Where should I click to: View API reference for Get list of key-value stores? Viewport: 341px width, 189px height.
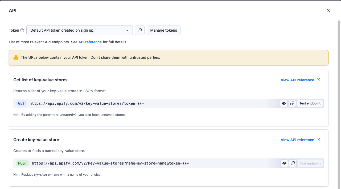297,80
